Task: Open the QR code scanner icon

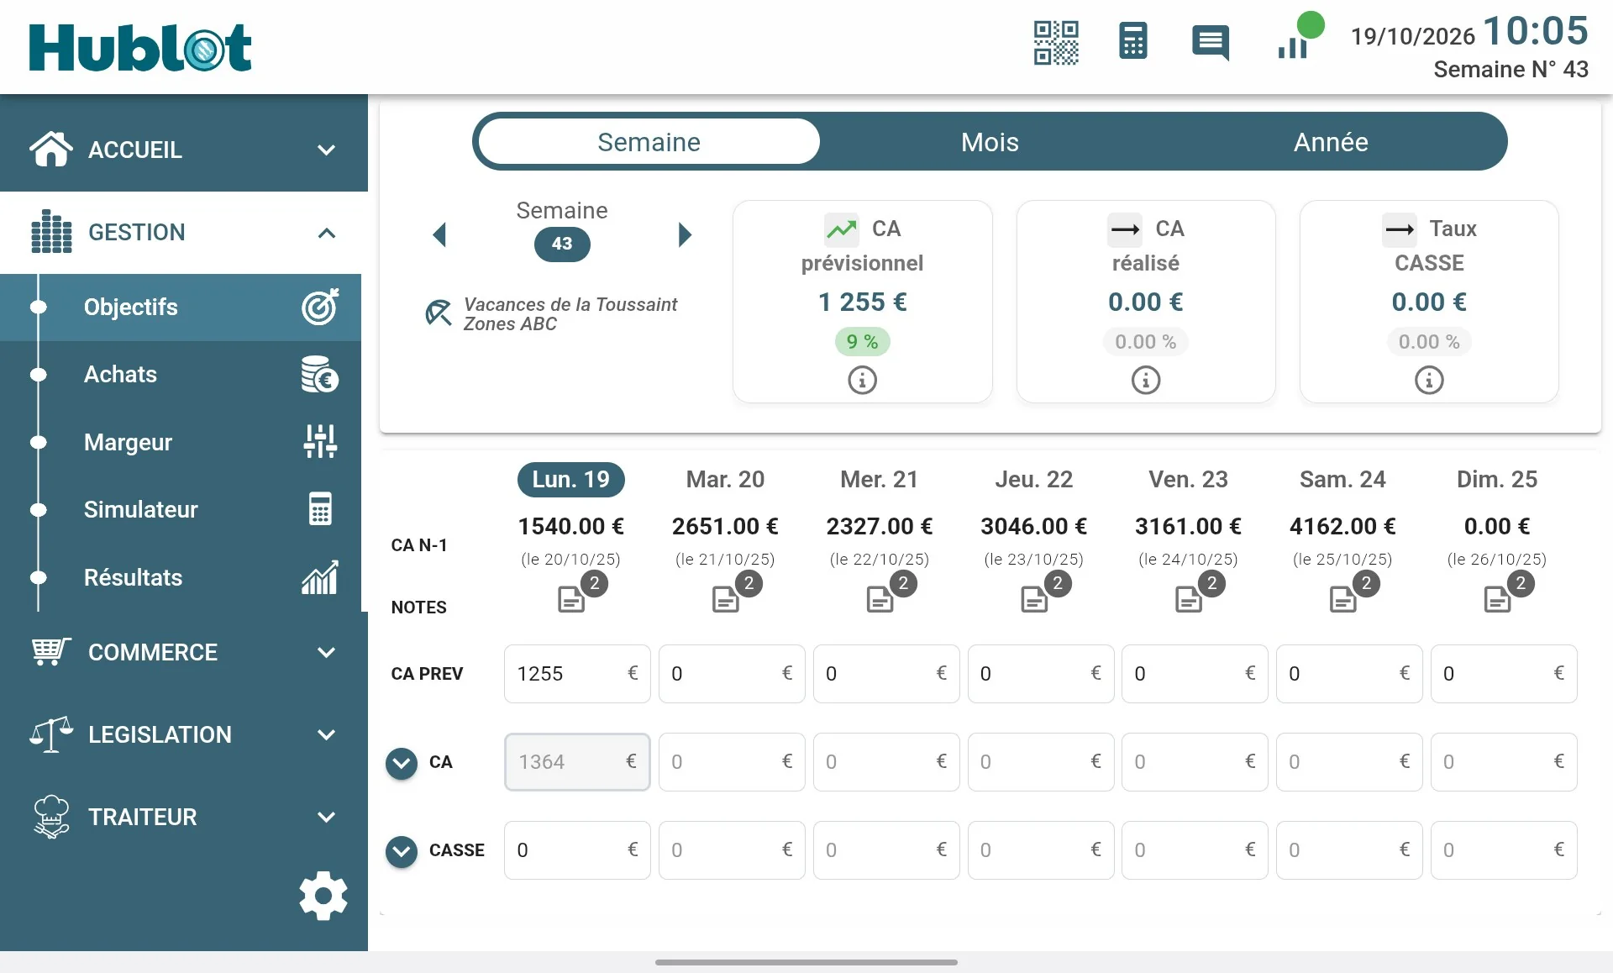Action: [1056, 43]
